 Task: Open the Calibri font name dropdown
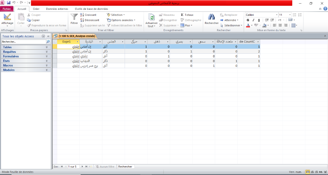(277, 15)
